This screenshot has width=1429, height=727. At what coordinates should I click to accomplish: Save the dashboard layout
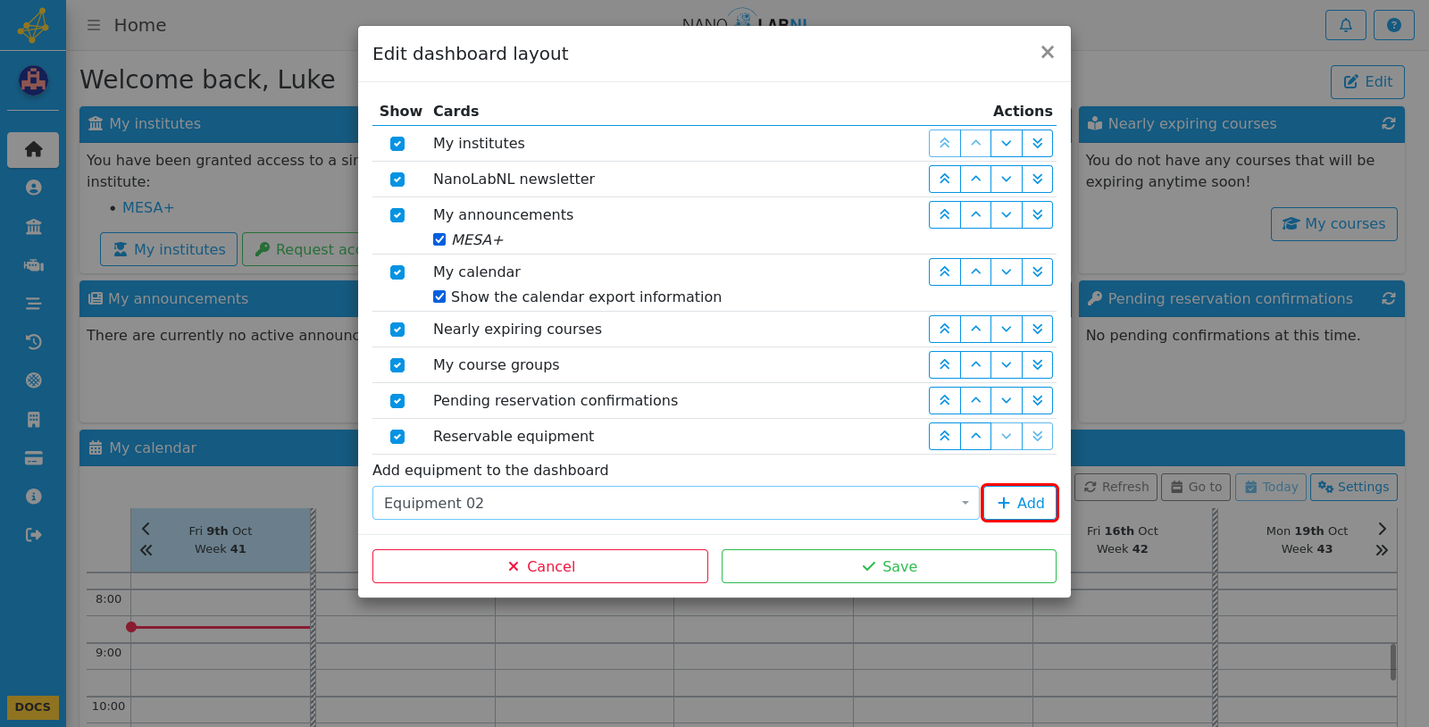point(889,566)
